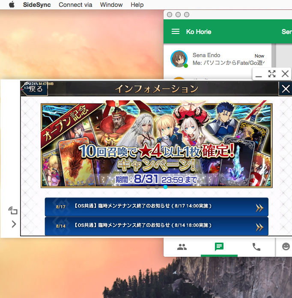This screenshot has height=298, width=292.
Task: Tap the 戻る back button
Action: pyautogui.click(x=35, y=89)
